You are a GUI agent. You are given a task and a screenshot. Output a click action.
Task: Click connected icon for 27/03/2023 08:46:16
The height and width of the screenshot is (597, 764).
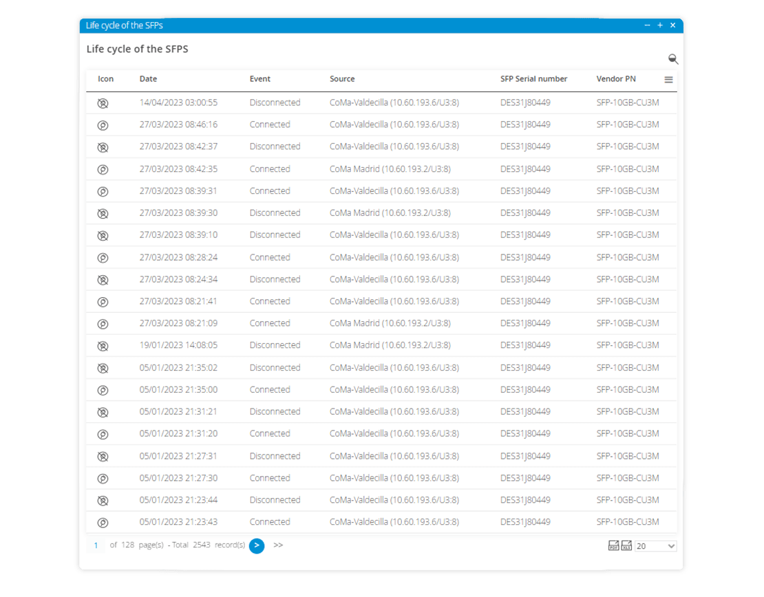[x=103, y=125]
